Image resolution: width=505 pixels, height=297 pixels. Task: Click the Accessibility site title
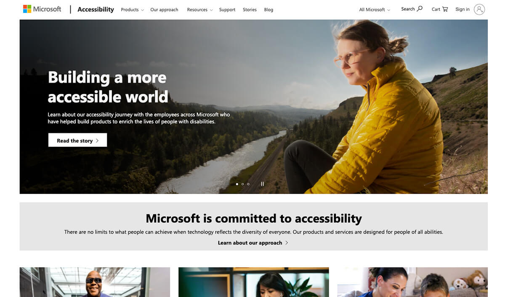(x=96, y=9)
